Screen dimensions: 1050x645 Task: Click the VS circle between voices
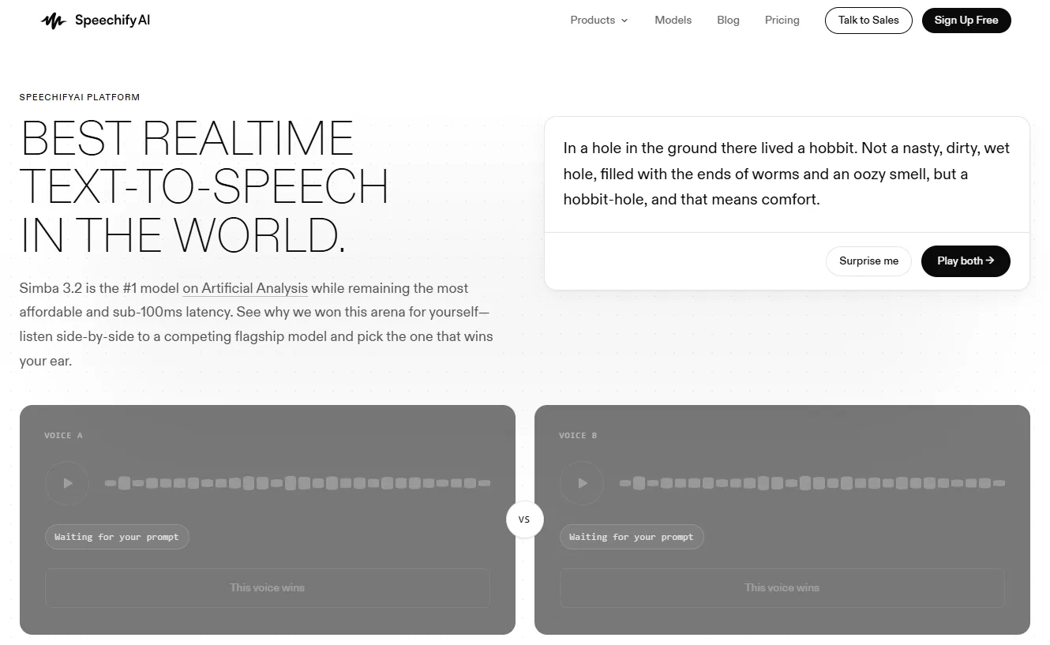click(525, 519)
